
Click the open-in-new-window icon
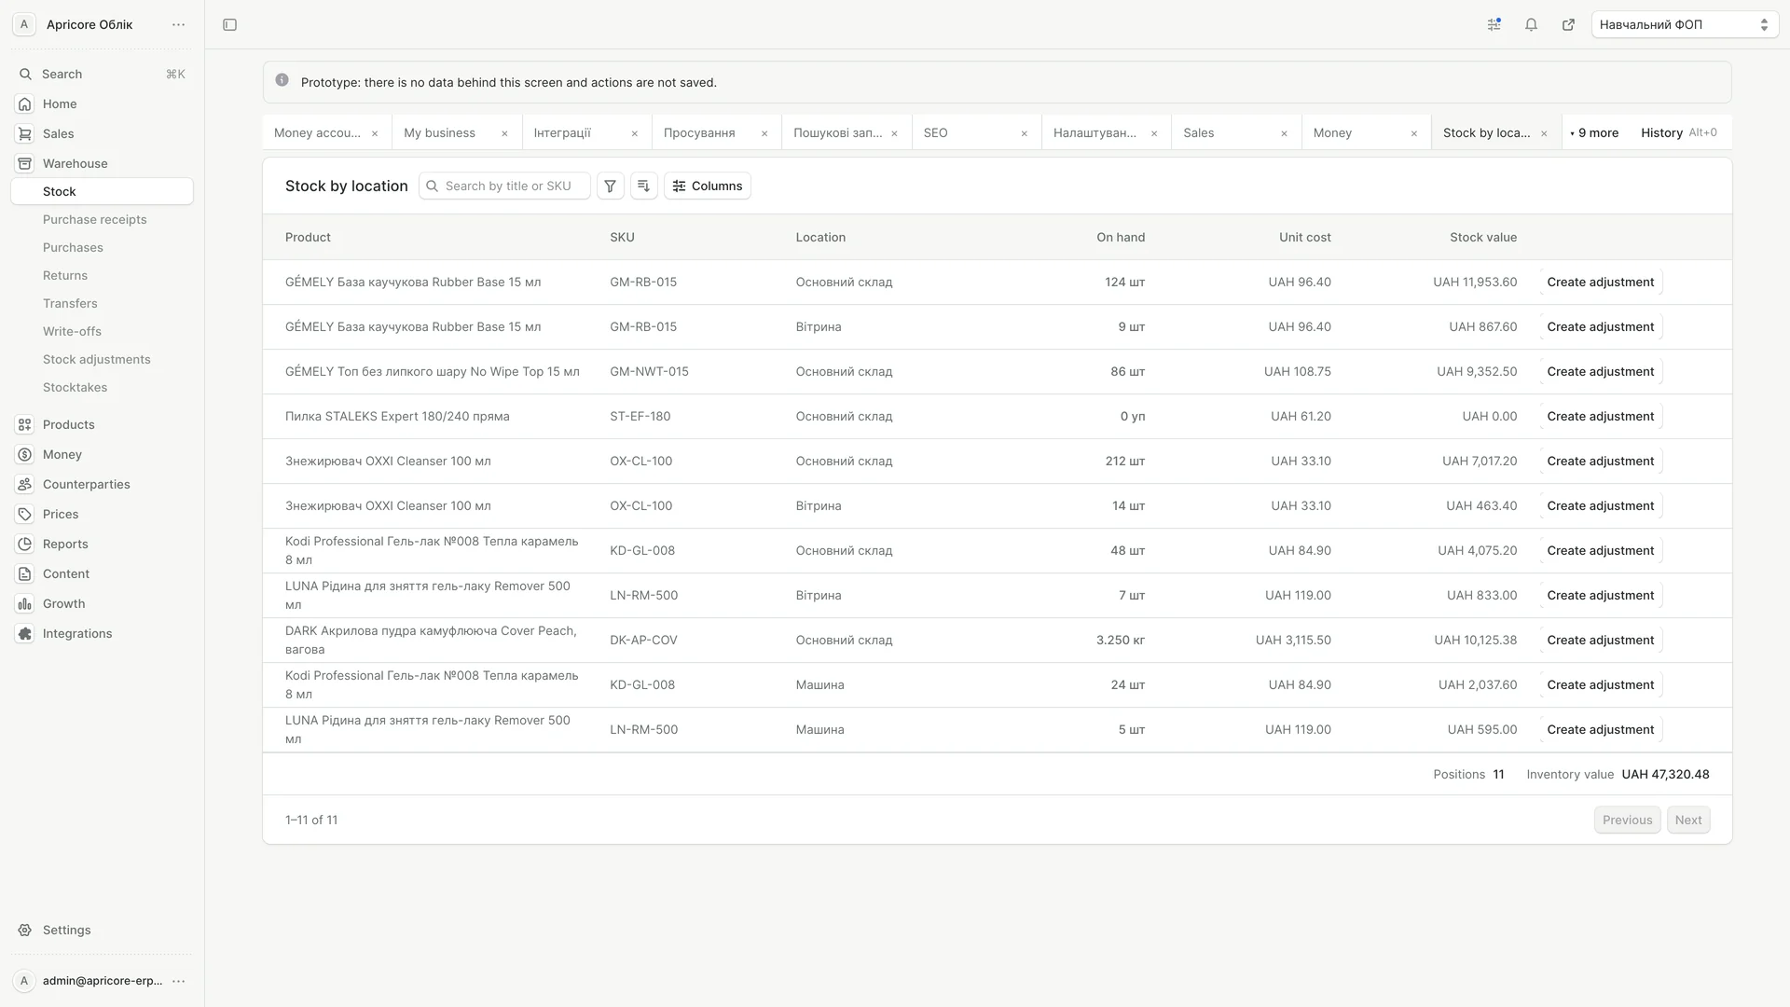(1568, 25)
